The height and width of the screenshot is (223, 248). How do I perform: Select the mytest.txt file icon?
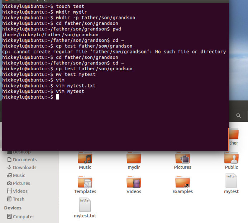pyautogui.click(x=85, y=205)
